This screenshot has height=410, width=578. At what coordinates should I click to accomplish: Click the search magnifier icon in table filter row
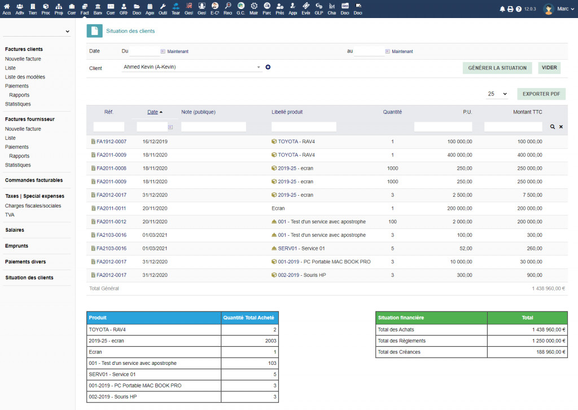pyautogui.click(x=553, y=127)
